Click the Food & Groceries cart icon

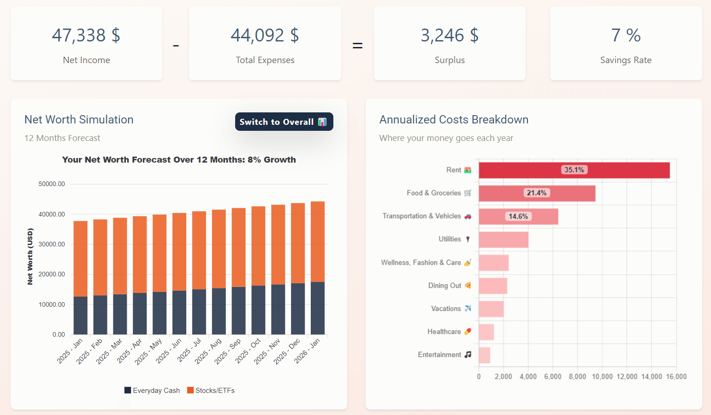click(x=468, y=193)
